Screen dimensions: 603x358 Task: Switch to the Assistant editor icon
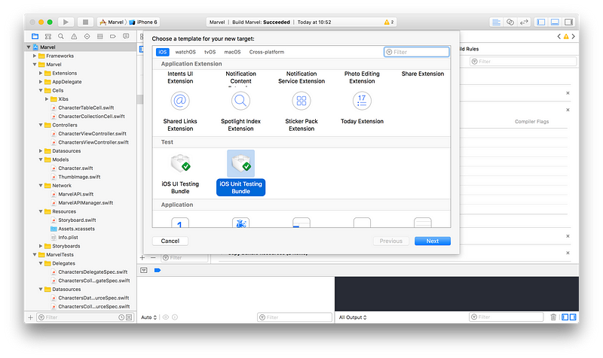tap(510, 23)
